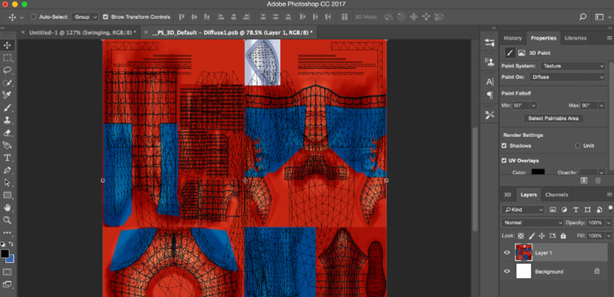Click the type layer filter icon
This screenshot has width=614, height=297.
[576, 210]
